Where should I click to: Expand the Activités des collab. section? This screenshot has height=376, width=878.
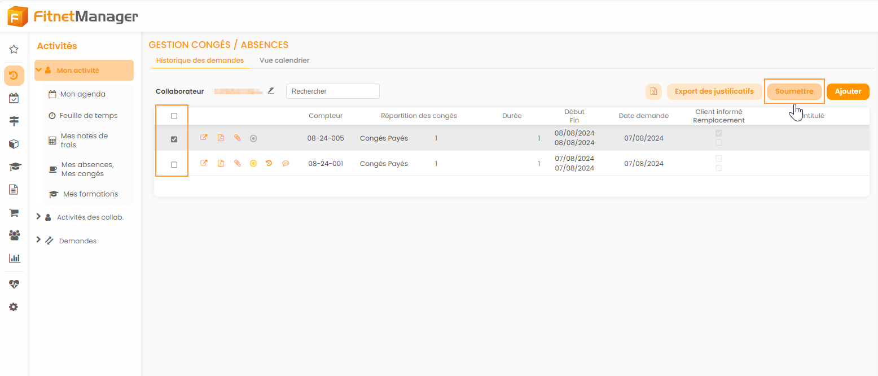38,217
